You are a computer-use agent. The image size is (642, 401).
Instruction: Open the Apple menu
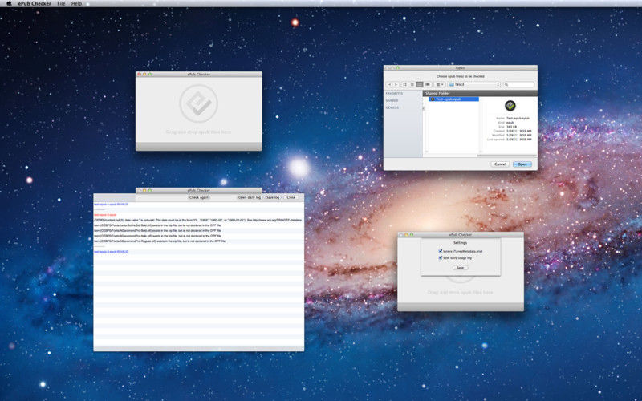click(x=9, y=3)
